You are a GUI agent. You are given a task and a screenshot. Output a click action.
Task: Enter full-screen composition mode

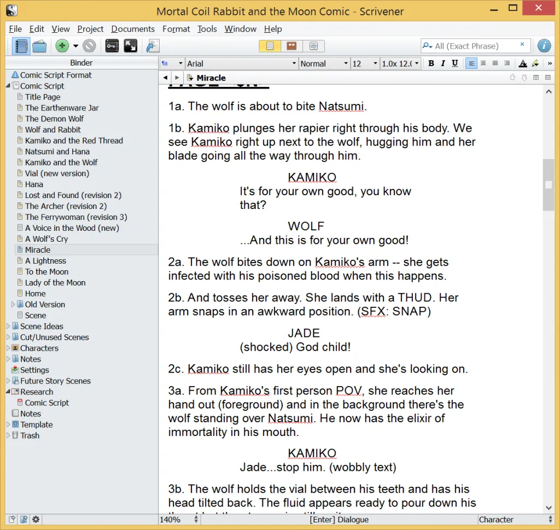point(131,46)
